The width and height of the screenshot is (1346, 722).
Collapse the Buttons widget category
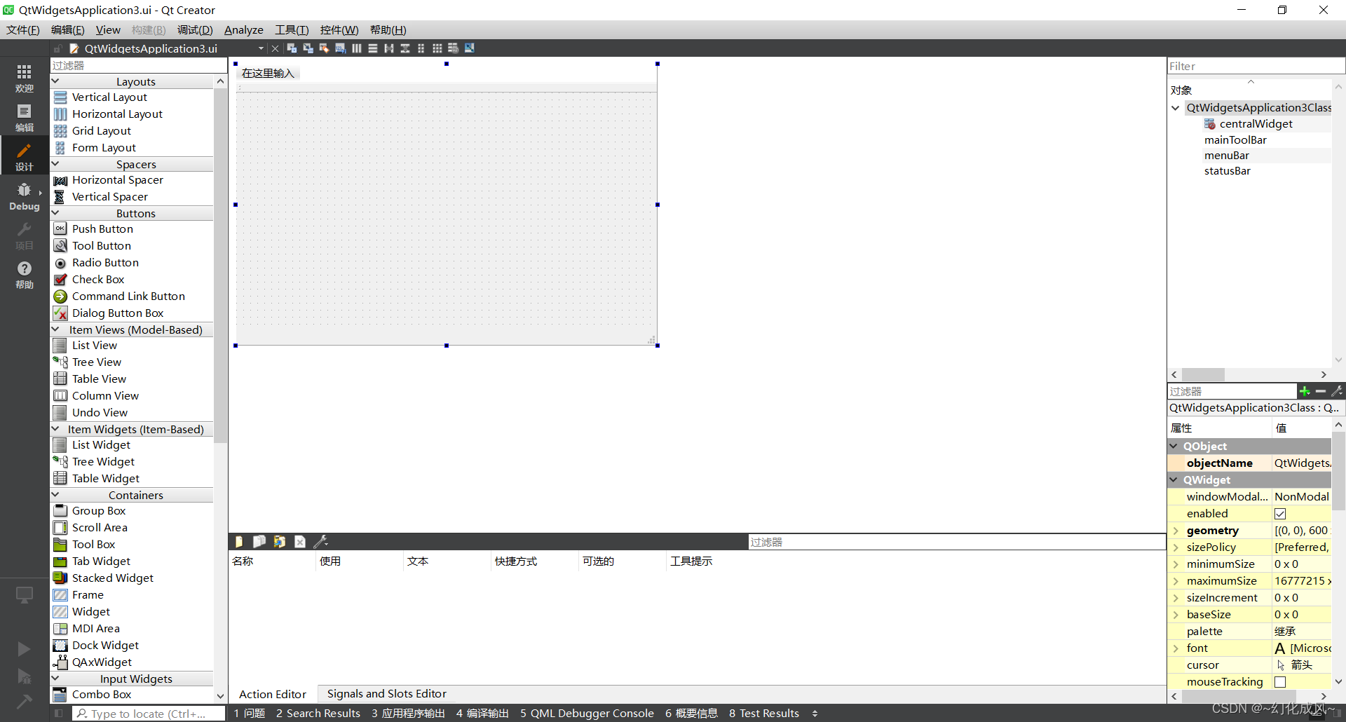pyautogui.click(x=55, y=213)
